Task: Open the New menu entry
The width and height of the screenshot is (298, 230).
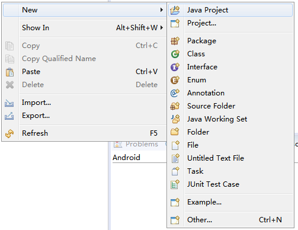Action: pyautogui.click(x=85, y=10)
